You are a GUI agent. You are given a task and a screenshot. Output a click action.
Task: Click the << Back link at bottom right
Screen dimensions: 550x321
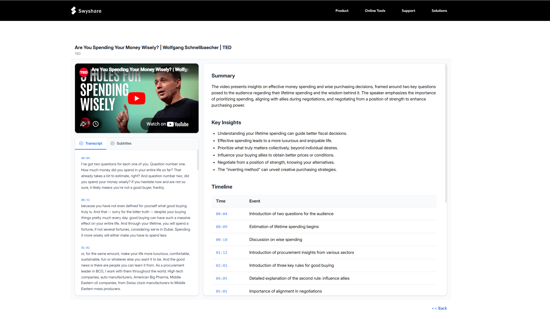[439, 308]
